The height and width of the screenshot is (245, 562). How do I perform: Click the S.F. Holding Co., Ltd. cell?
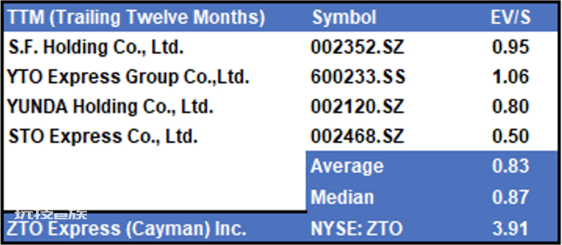point(96,47)
